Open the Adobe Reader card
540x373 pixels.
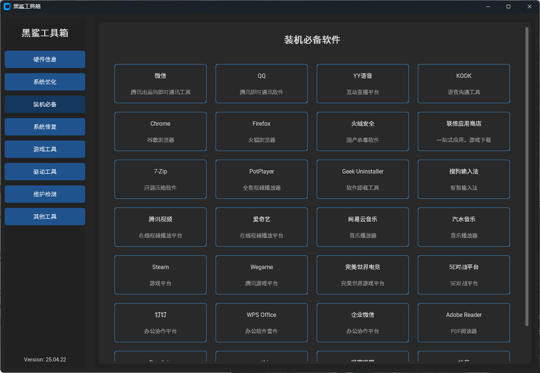[464, 323]
